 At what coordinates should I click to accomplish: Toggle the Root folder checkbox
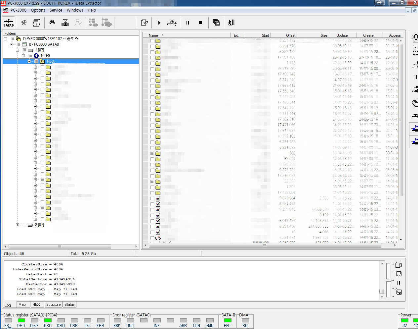(36, 61)
